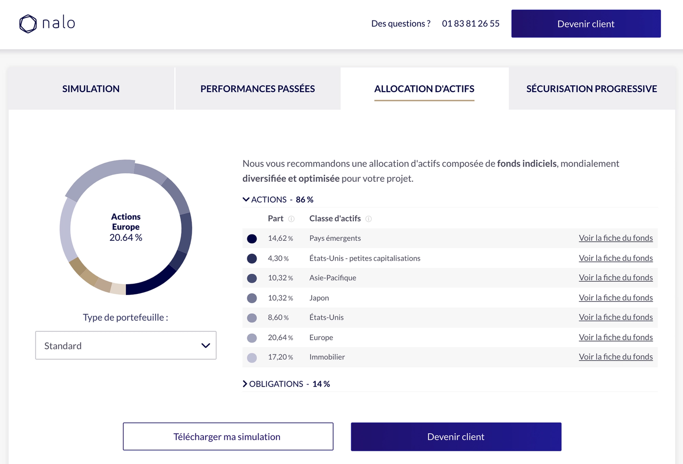
Task: Open the Type de portefeuille dropdown
Action: tap(126, 346)
